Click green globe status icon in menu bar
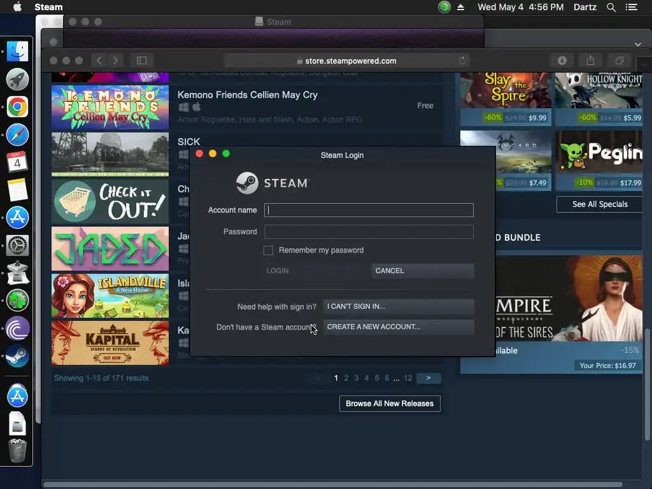Screen dimensions: 652x489 point(444,7)
